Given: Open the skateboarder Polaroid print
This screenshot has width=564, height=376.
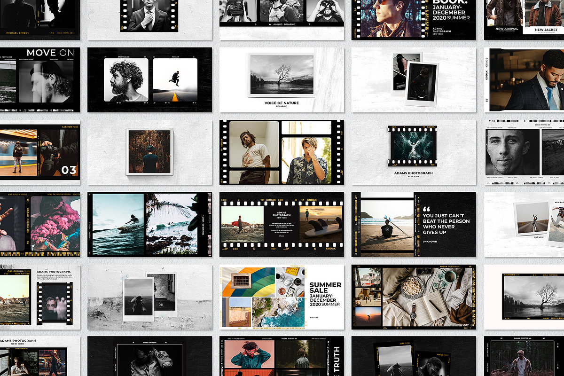Looking at the screenshot, I should (x=533, y=219).
